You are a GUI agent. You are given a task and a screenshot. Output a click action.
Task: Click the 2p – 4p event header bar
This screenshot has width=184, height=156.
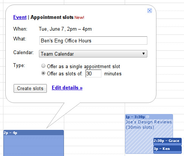tap(34, 133)
